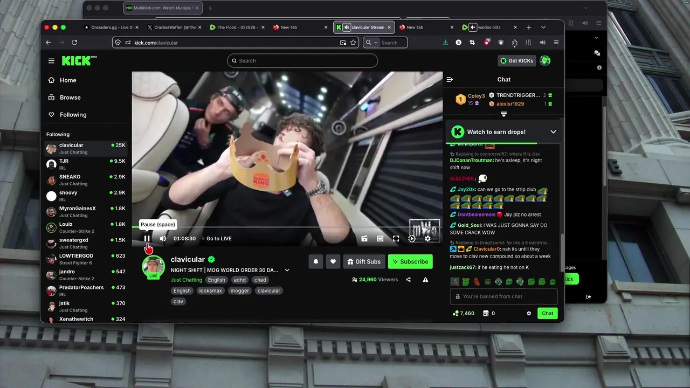This screenshot has height=388, width=690.
Task: Open SNEAKO channel in following list
Action: tap(86, 180)
